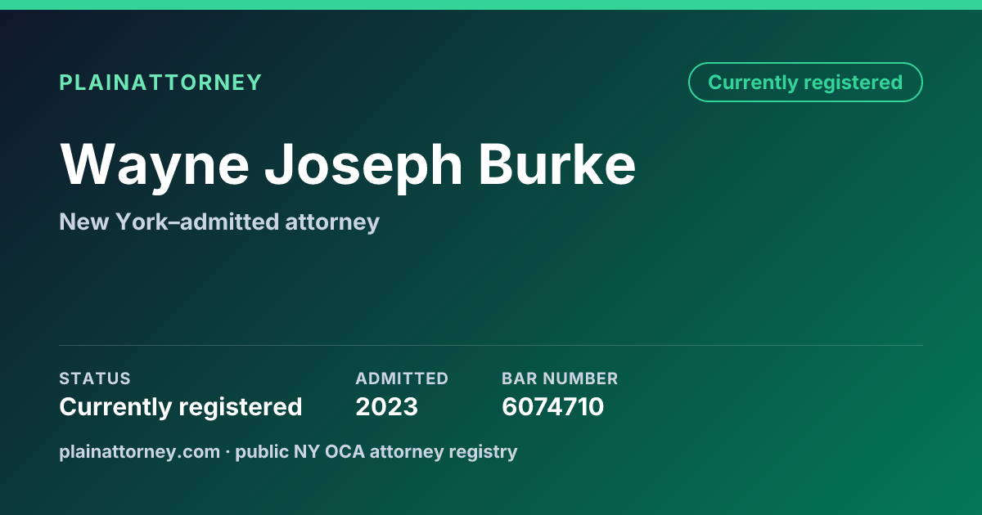Open the plainattorney.com footer link
The height and width of the screenshot is (515, 982).
click(x=140, y=451)
